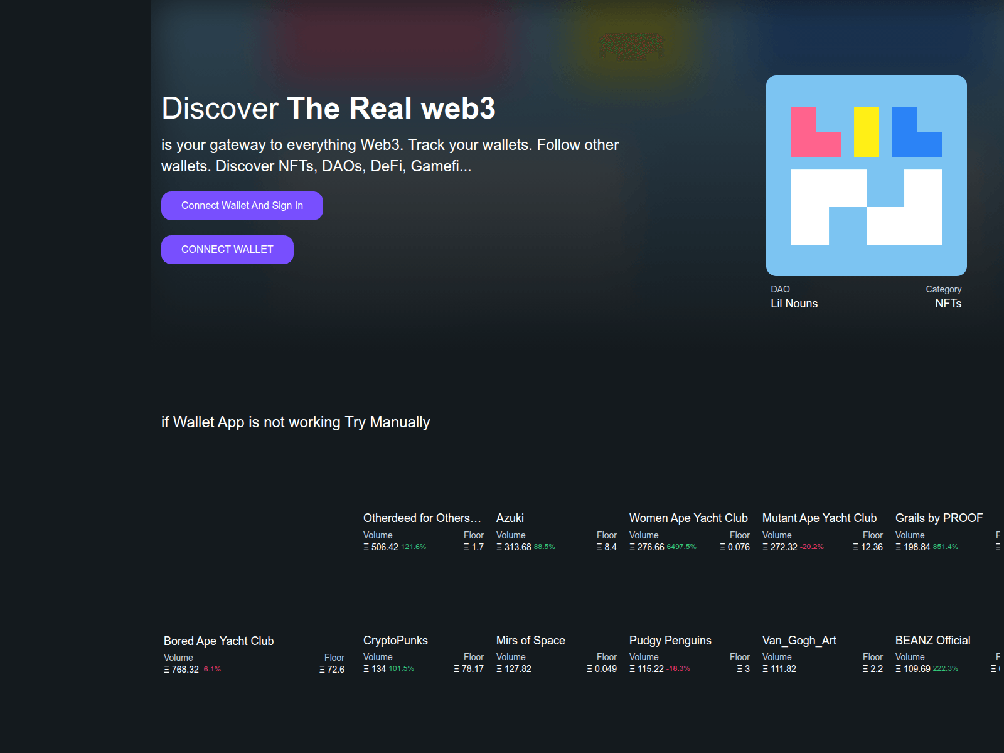Select the Grails by PROOF collection

pyautogui.click(x=939, y=518)
